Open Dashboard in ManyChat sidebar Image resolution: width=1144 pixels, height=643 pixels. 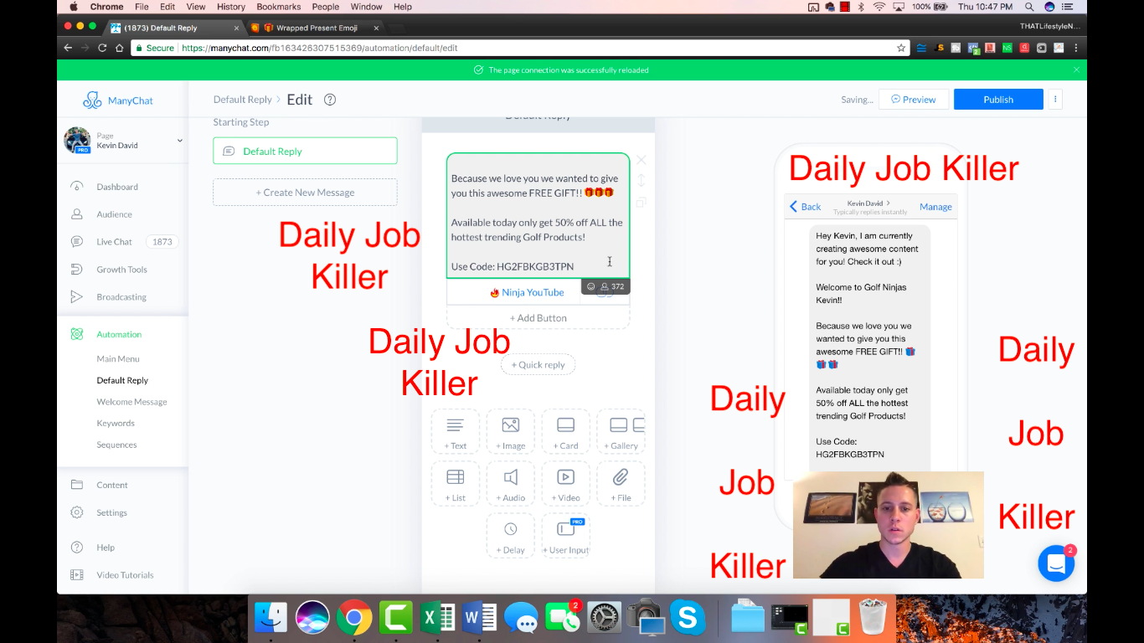[117, 187]
